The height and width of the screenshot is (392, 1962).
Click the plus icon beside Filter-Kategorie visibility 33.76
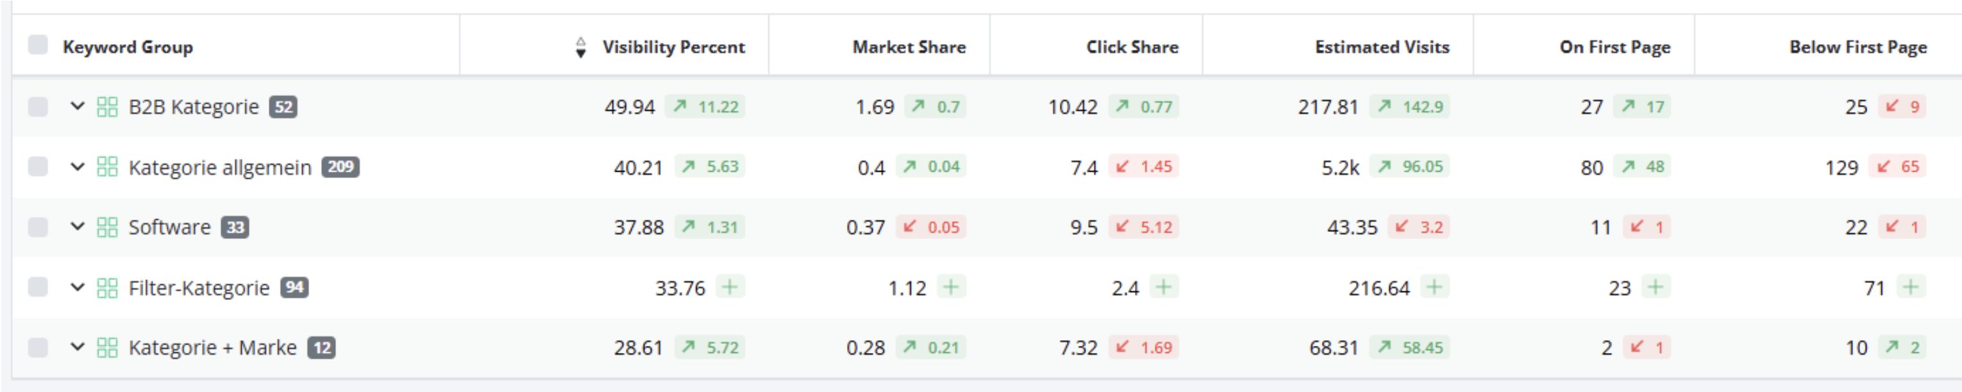pos(730,287)
